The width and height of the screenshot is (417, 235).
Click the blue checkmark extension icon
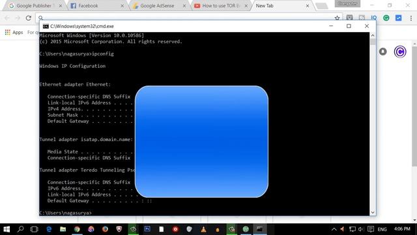coord(398,18)
